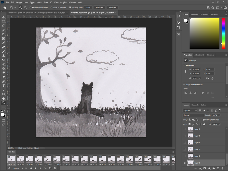This screenshot has height=171, width=228.
Task: Select the Hand tool
Action: 3,98
